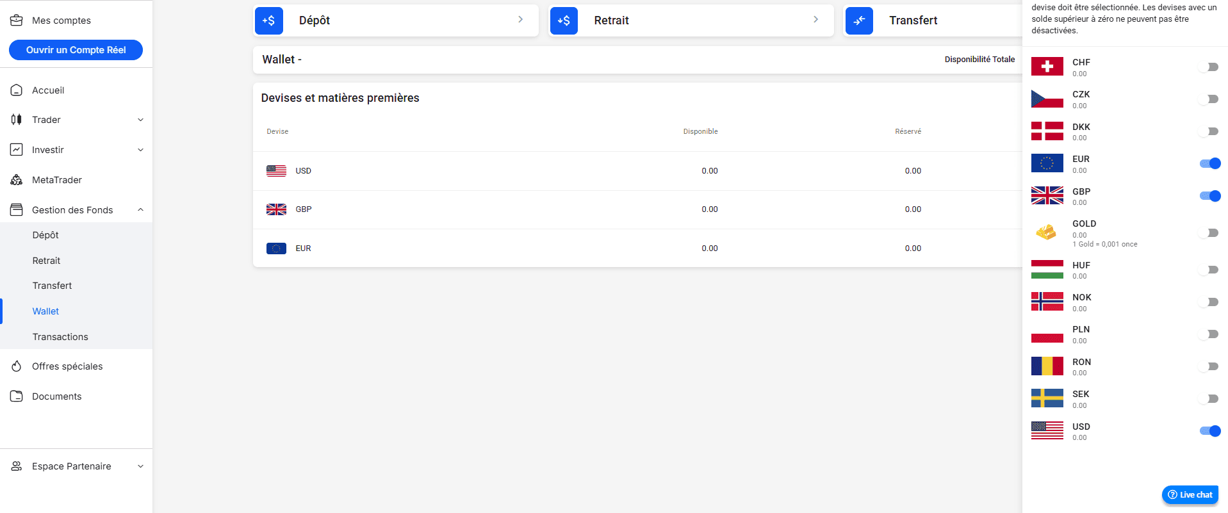Enable the CHF currency toggle

[1209, 67]
